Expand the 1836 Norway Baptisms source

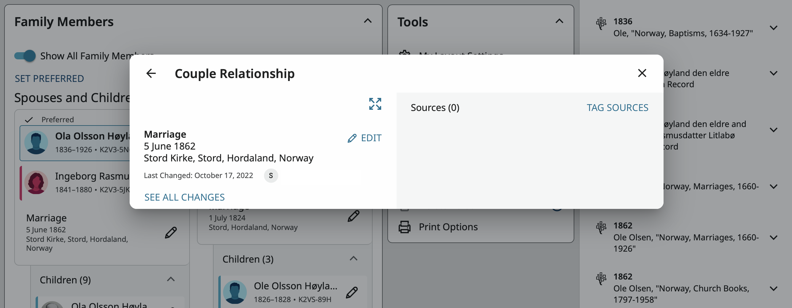[774, 28]
